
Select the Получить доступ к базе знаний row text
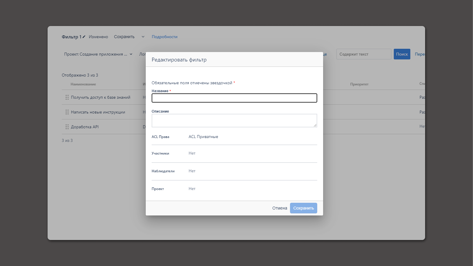[x=101, y=97]
